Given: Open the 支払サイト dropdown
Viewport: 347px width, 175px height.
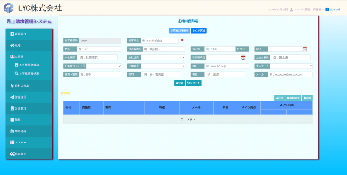Looking at the screenshot, I should (290, 66).
